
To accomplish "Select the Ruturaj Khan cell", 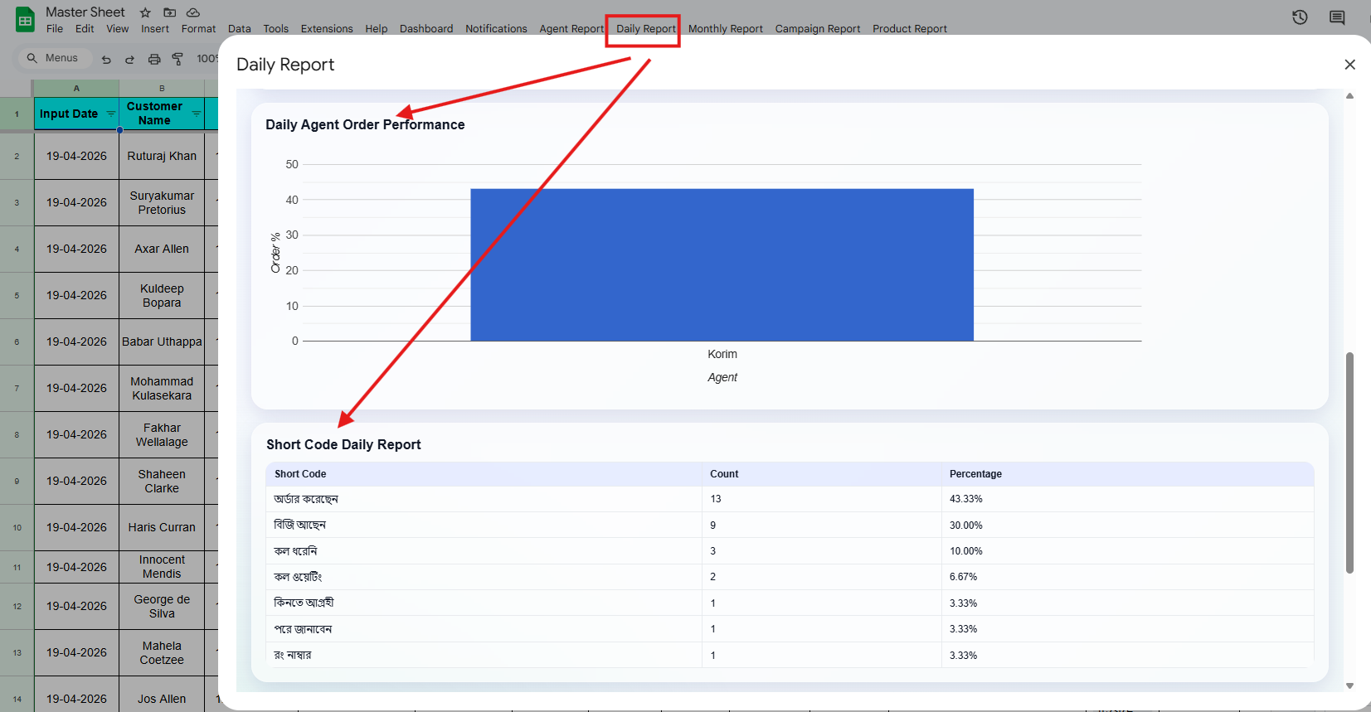I will click(x=162, y=156).
